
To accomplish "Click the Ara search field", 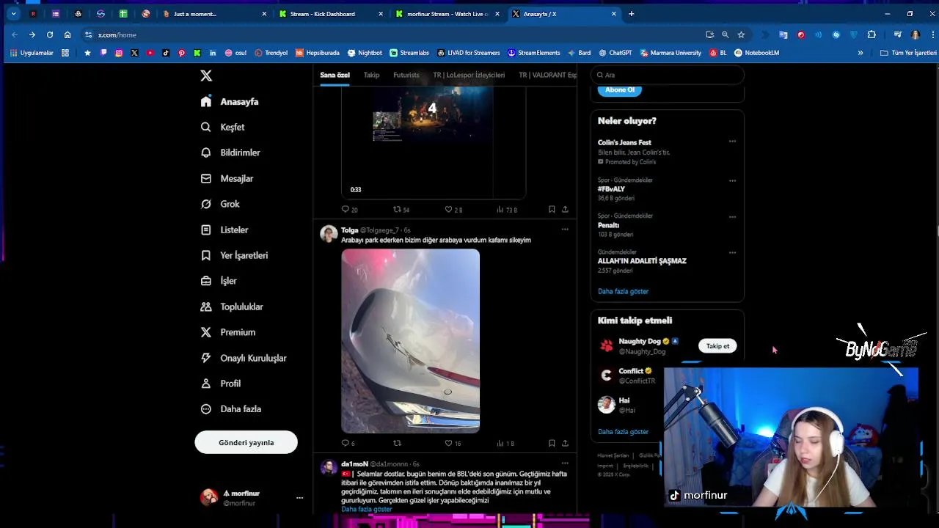I will point(668,75).
